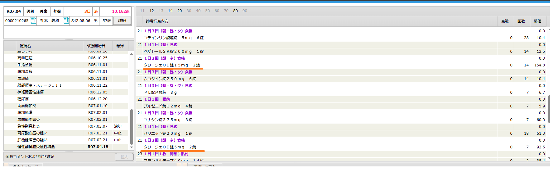The width and height of the screenshot is (558, 172).
Task: Select the 手指熱傷 disease row
Action: pos(66,65)
